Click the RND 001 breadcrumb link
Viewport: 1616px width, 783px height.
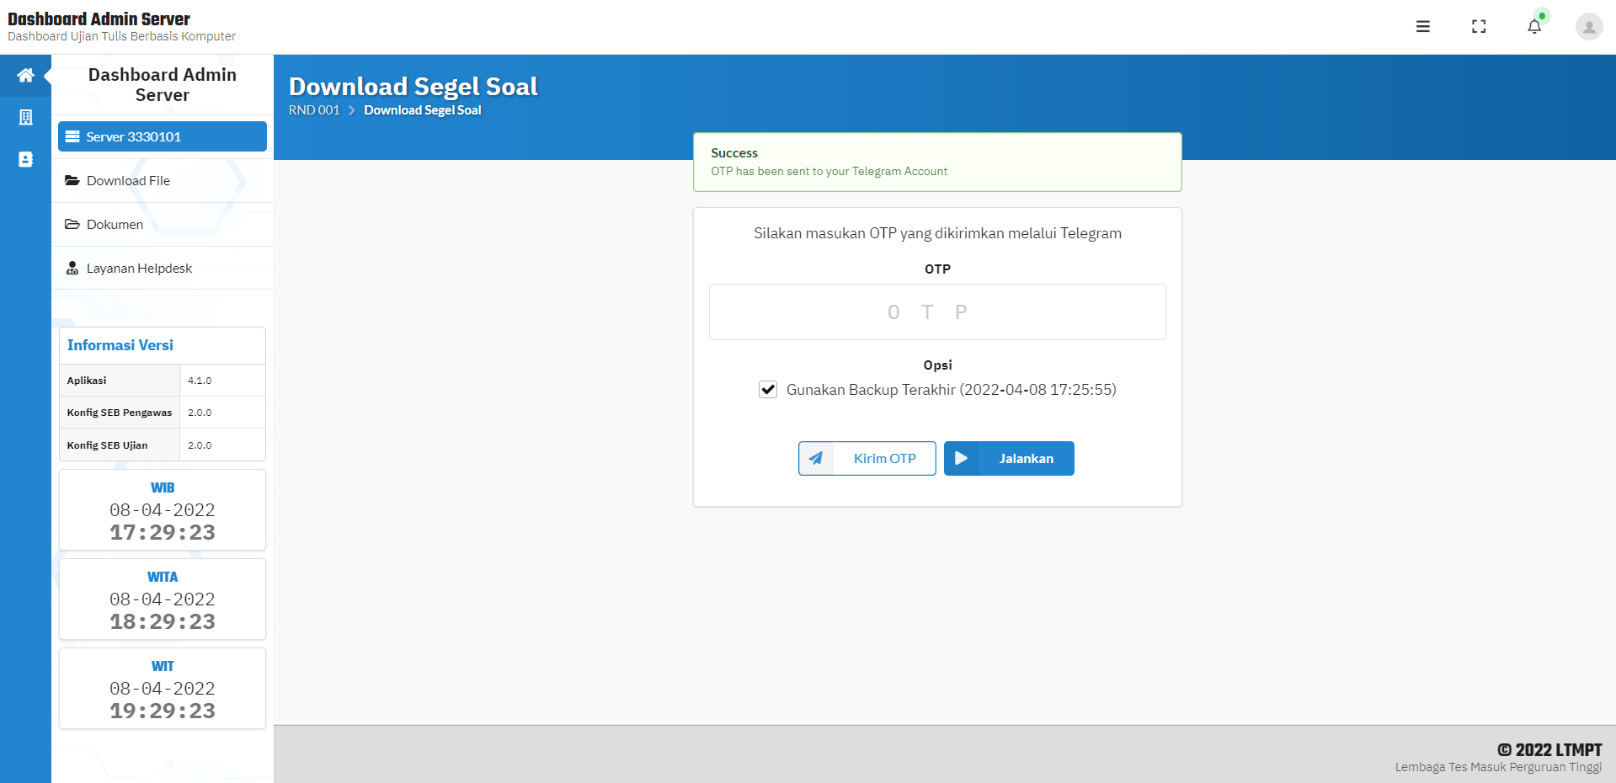point(314,110)
